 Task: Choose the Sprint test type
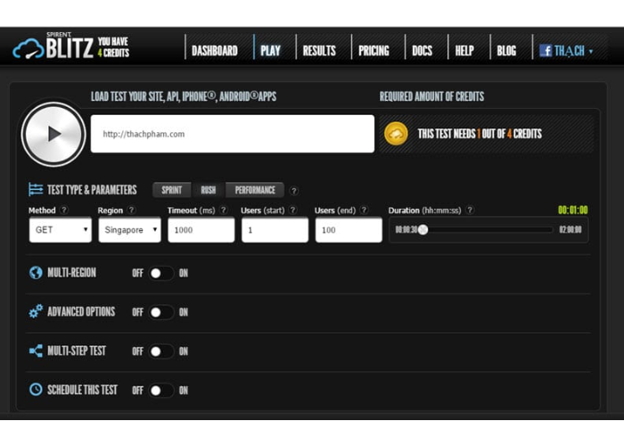tap(171, 190)
